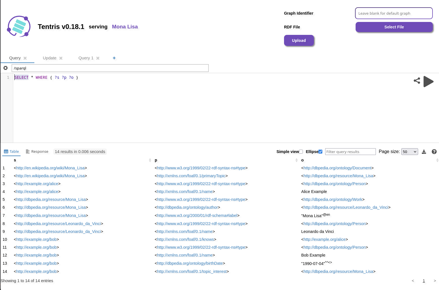Image resolution: width=439 pixels, height=290 pixels.
Task: Open row 14 example.org/bob subject link
Action: [36, 271]
